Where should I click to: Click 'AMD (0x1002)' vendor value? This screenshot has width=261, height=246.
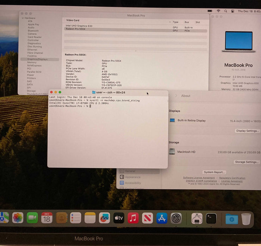click(x=110, y=74)
